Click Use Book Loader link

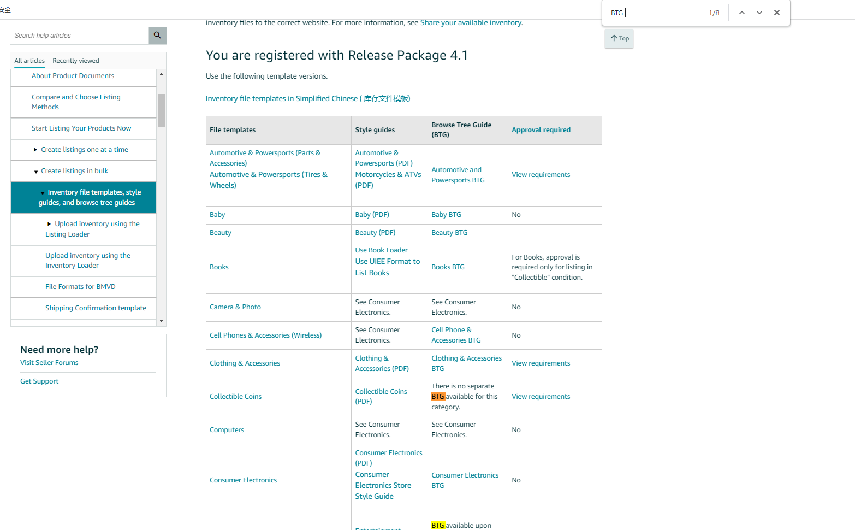381,250
